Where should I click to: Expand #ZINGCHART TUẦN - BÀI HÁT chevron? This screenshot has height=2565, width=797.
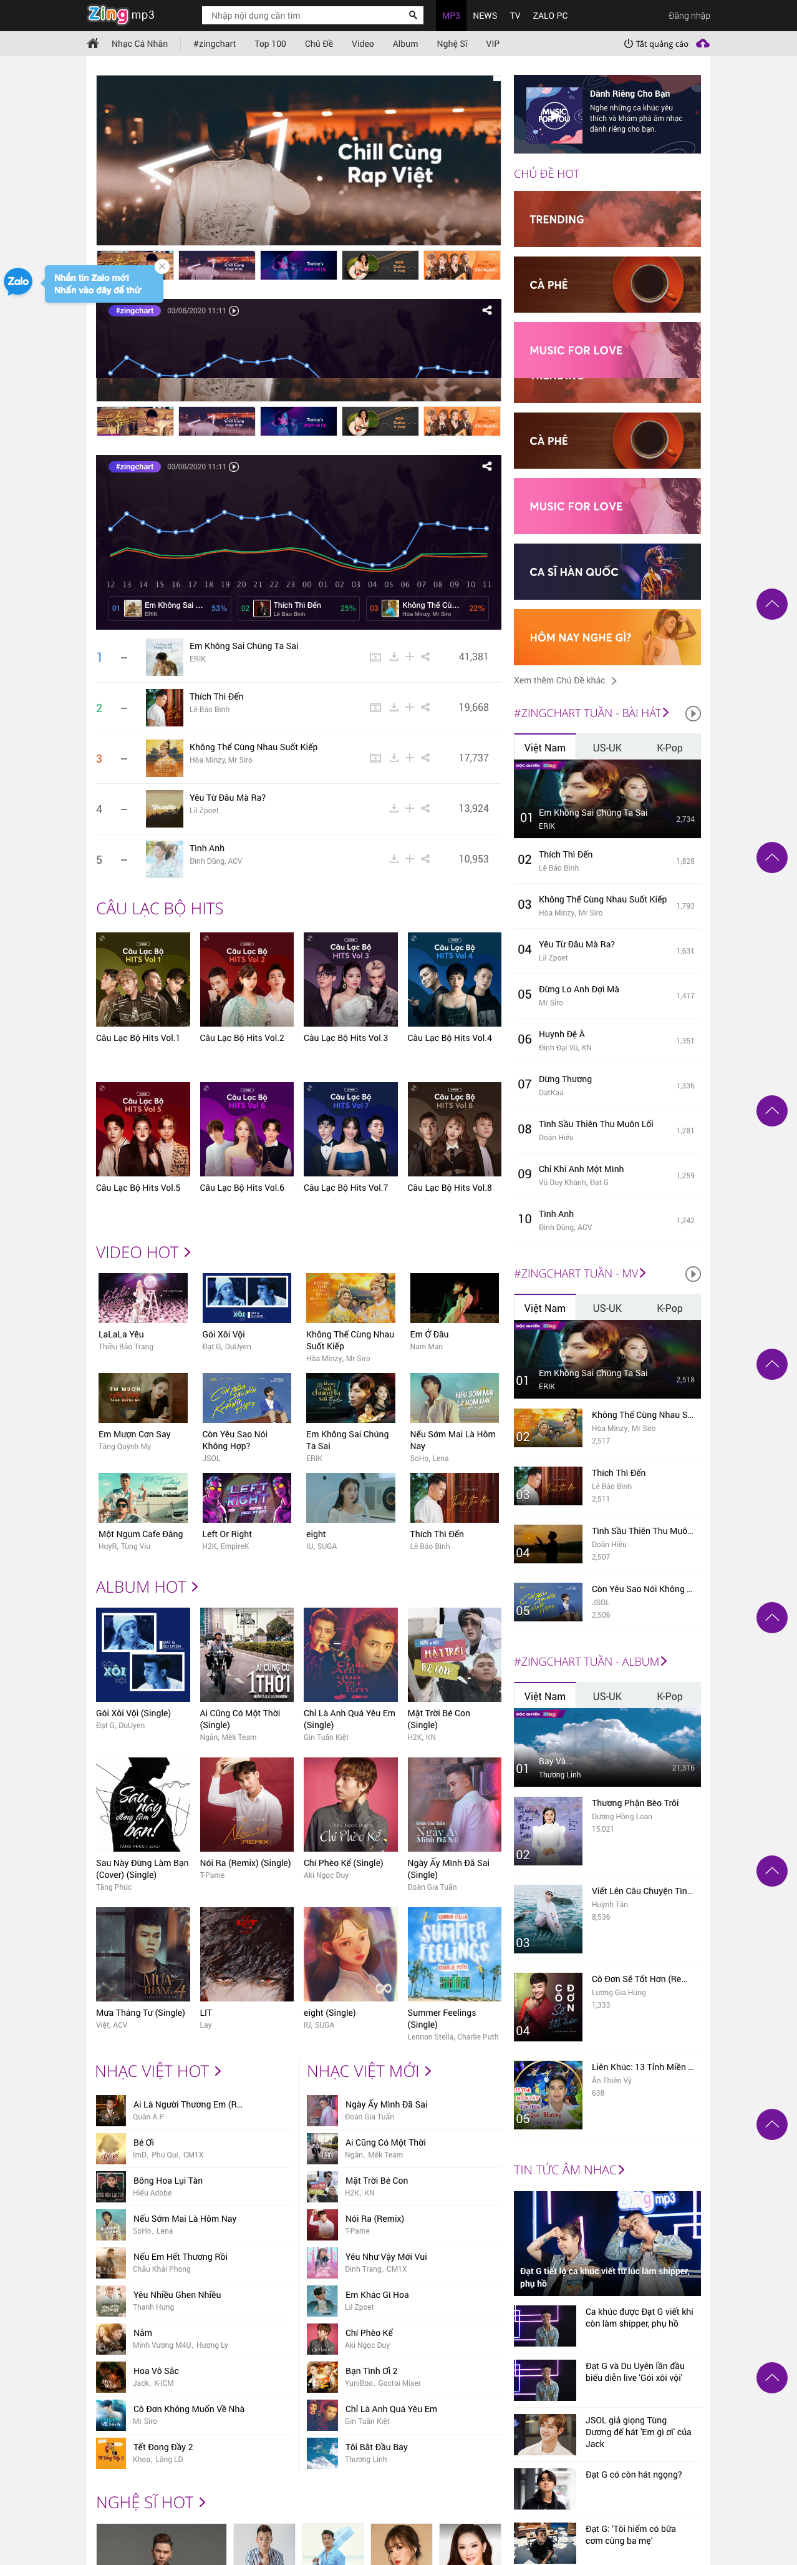pos(665,713)
